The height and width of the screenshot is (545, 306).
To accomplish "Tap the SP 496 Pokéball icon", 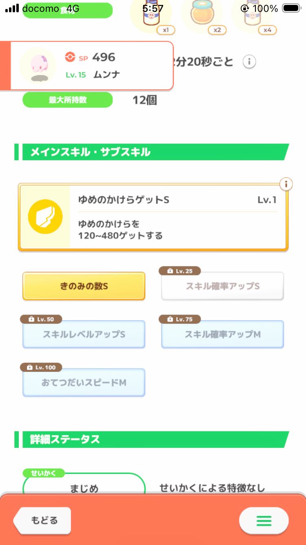I will (x=70, y=57).
